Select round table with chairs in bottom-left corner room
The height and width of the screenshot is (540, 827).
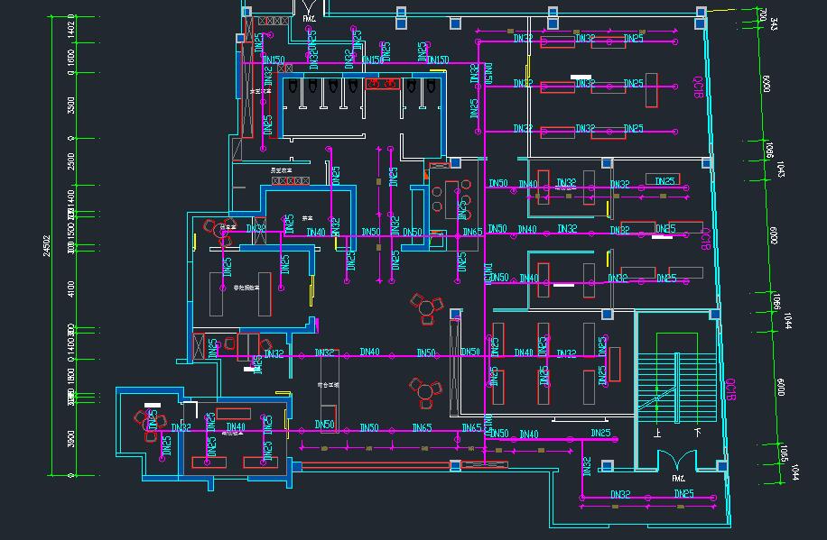(x=145, y=422)
